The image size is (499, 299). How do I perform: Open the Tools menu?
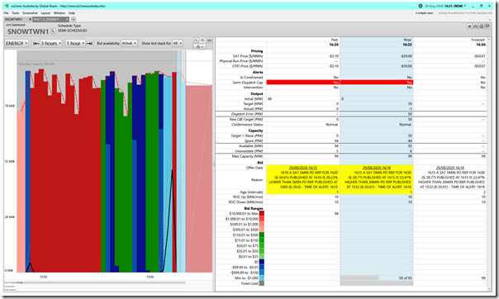(x=16, y=13)
